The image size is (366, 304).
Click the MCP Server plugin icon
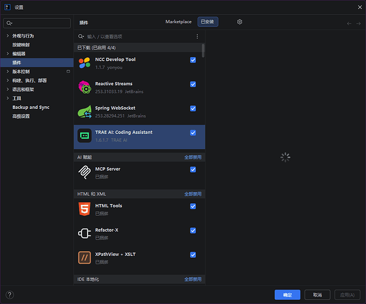85,172
